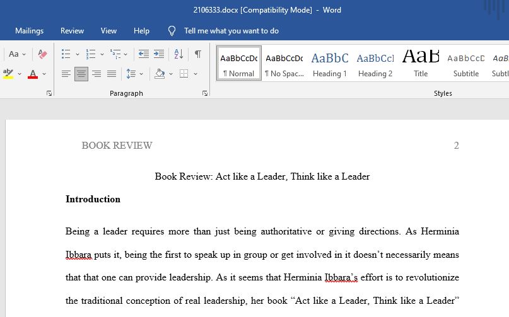This screenshot has height=317, width=509.
Task: Focus the Tell me what you want to do box
Action: (231, 31)
